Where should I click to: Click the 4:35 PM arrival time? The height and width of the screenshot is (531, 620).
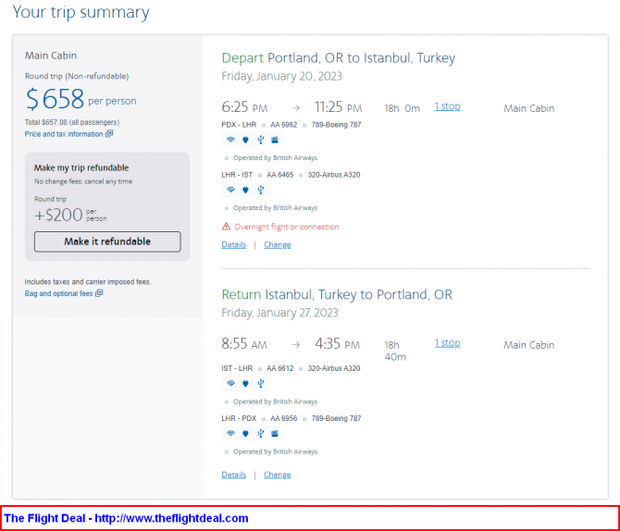337,343
